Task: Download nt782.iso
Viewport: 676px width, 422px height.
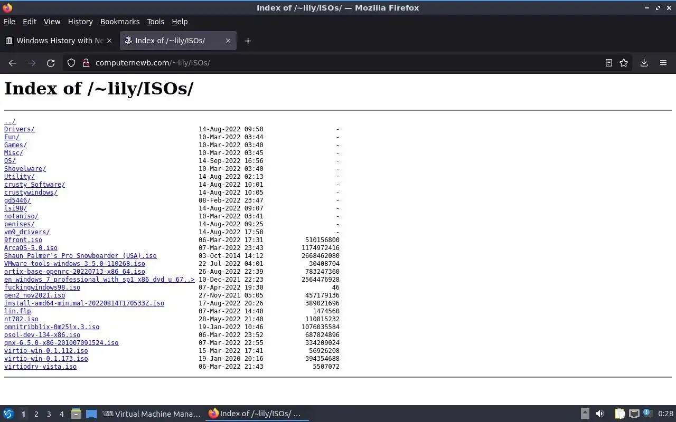Action: point(21,319)
